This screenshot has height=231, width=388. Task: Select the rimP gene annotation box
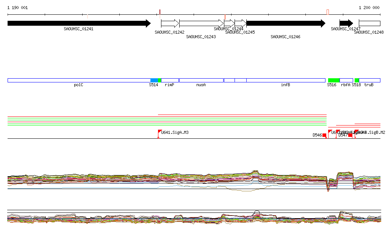(x=170, y=81)
